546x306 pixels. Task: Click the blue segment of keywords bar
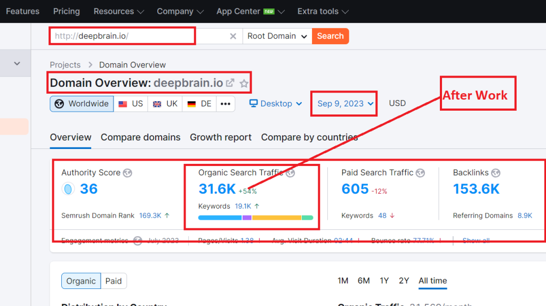[x=220, y=218]
